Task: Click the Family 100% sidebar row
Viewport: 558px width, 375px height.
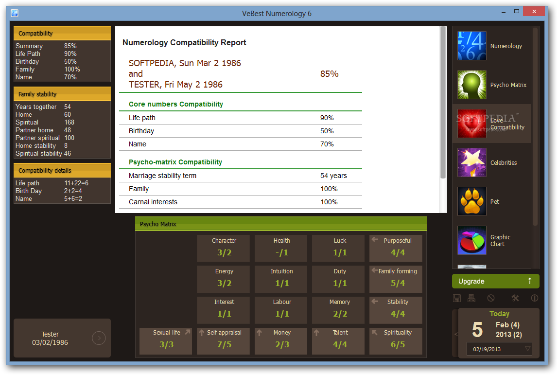Action: click(62, 70)
